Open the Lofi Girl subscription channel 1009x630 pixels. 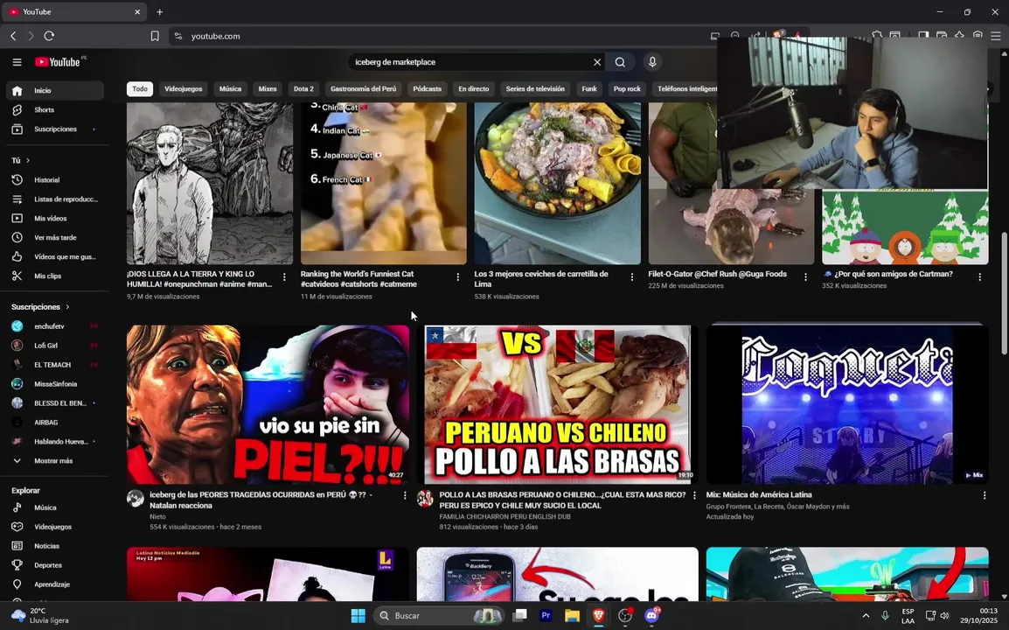55,346
